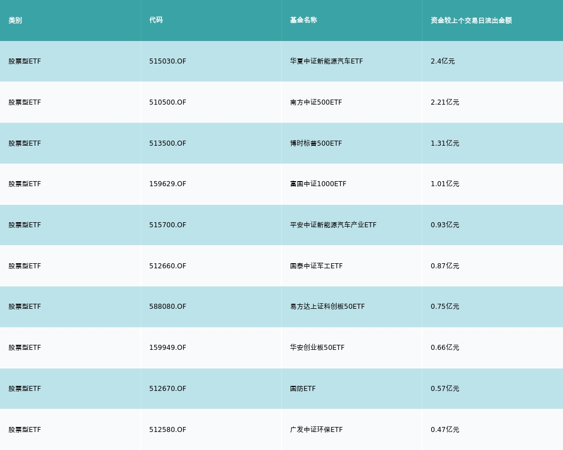This screenshot has width=563, height=450.
Task: Click outflow value 0.57亿元
Action: 445,389
